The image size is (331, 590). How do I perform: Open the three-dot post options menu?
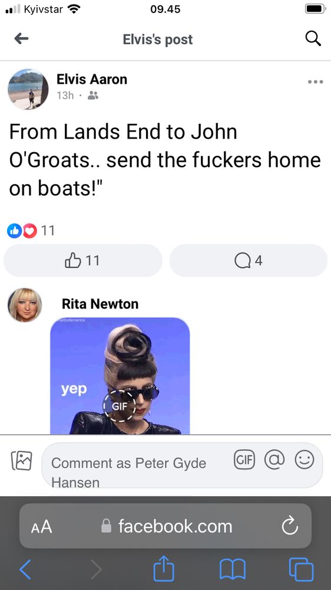tap(315, 81)
